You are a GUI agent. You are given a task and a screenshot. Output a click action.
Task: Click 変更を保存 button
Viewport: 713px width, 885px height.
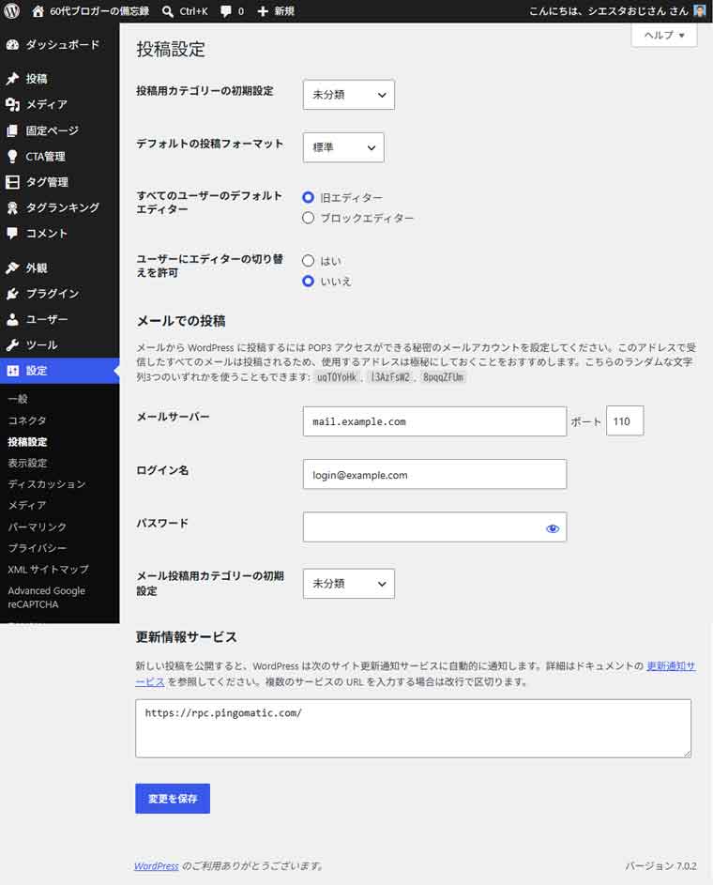(x=173, y=799)
